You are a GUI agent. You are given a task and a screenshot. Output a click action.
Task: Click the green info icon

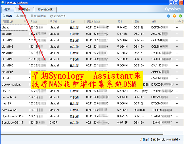(180, 16)
